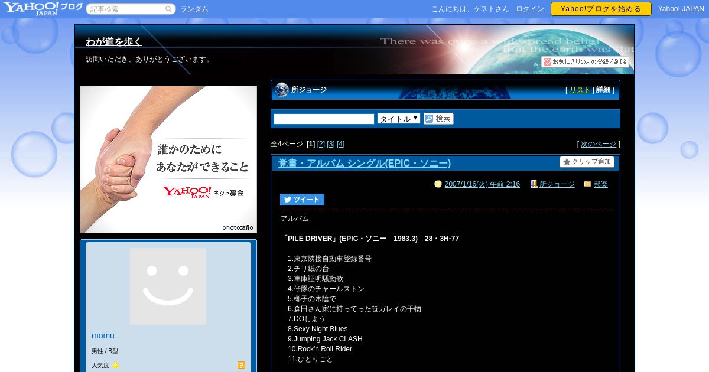Click the track 4.仔豚のチャールストン text
The image size is (709, 372).
tap(326, 289)
